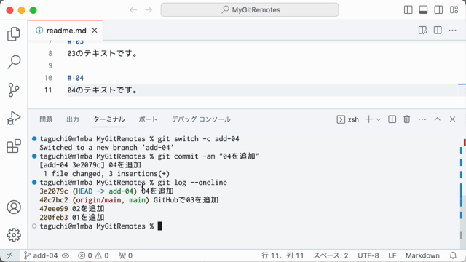The width and height of the screenshot is (466, 262).
Task: Close the terminal panel
Action: [x=452, y=119]
